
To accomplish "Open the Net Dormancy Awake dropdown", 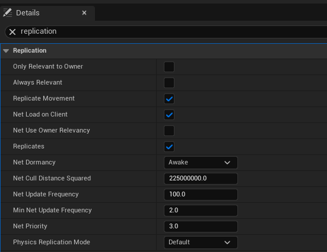I will tap(201, 163).
